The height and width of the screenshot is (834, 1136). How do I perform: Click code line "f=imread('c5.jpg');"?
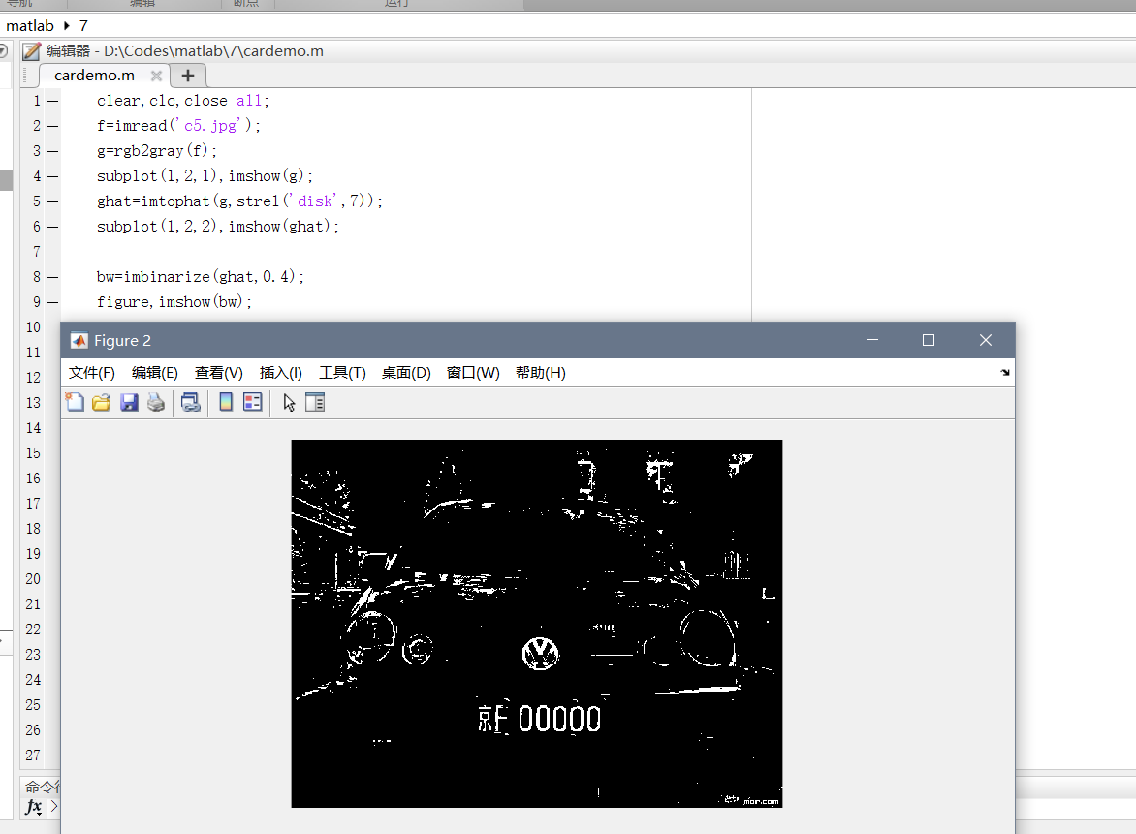click(178, 126)
